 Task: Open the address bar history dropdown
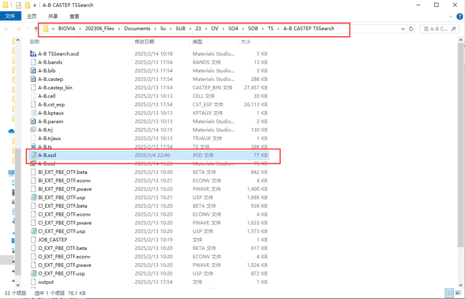coord(403,29)
